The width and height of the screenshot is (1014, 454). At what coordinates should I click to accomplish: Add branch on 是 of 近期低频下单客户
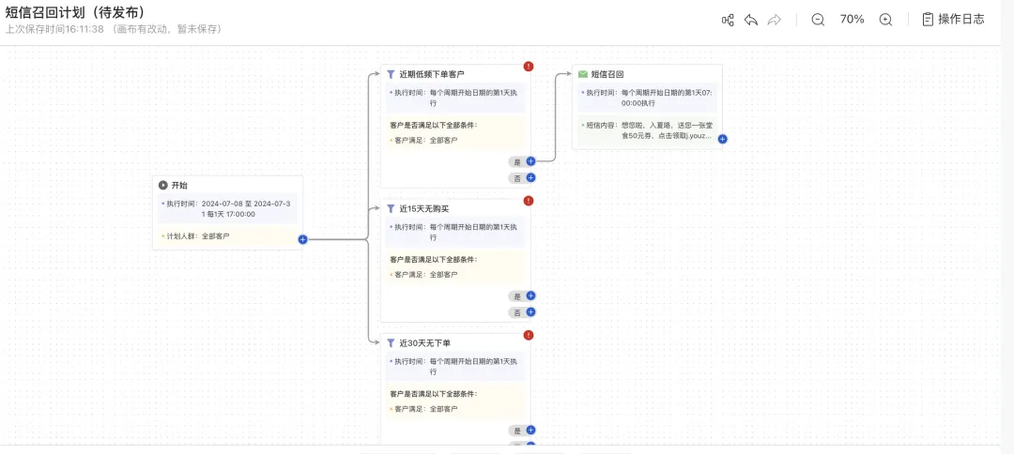(530, 161)
